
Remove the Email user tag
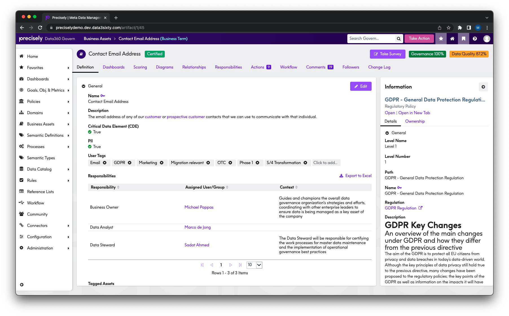[x=105, y=163]
